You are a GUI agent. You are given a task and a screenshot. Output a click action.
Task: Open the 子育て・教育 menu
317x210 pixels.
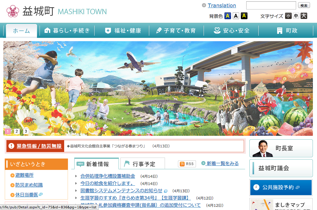(x=176, y=31)
